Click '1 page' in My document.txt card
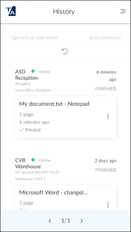Image resolution: width=131 pixels, height=232 pixels. (x=26, y=114)
